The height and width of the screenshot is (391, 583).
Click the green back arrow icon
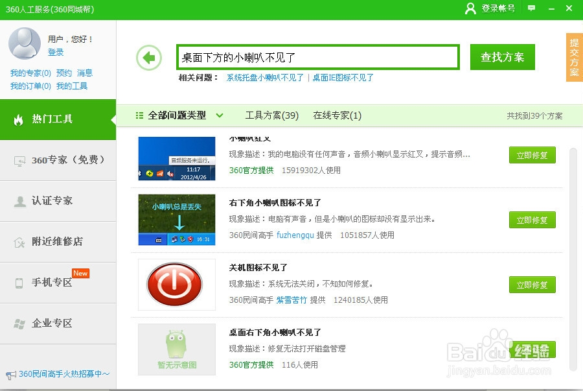point(150,57)
